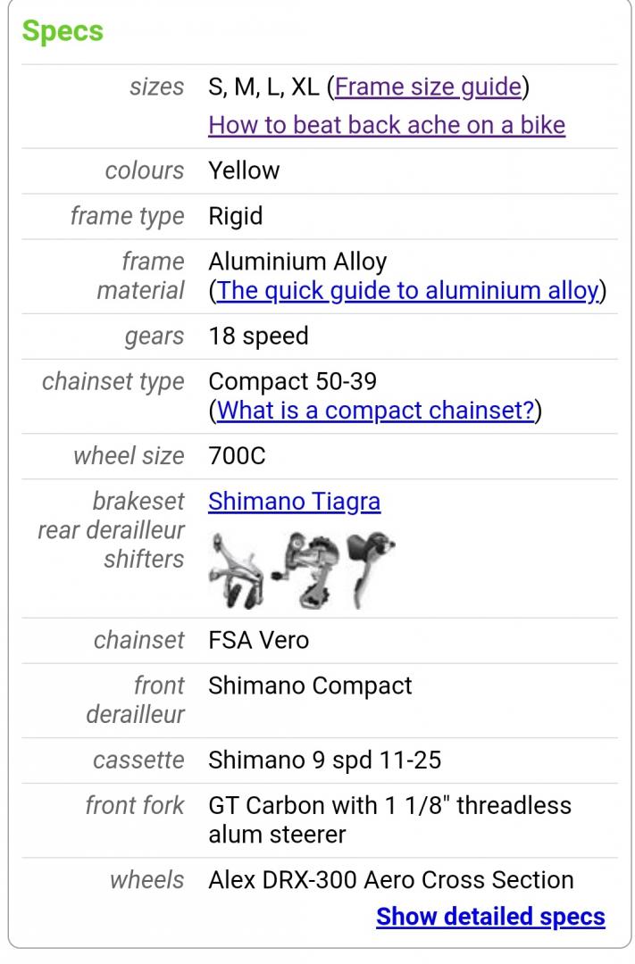Click the Alex DRX-300 wheels text
This screenshot has width=635, height=964.
390,880
